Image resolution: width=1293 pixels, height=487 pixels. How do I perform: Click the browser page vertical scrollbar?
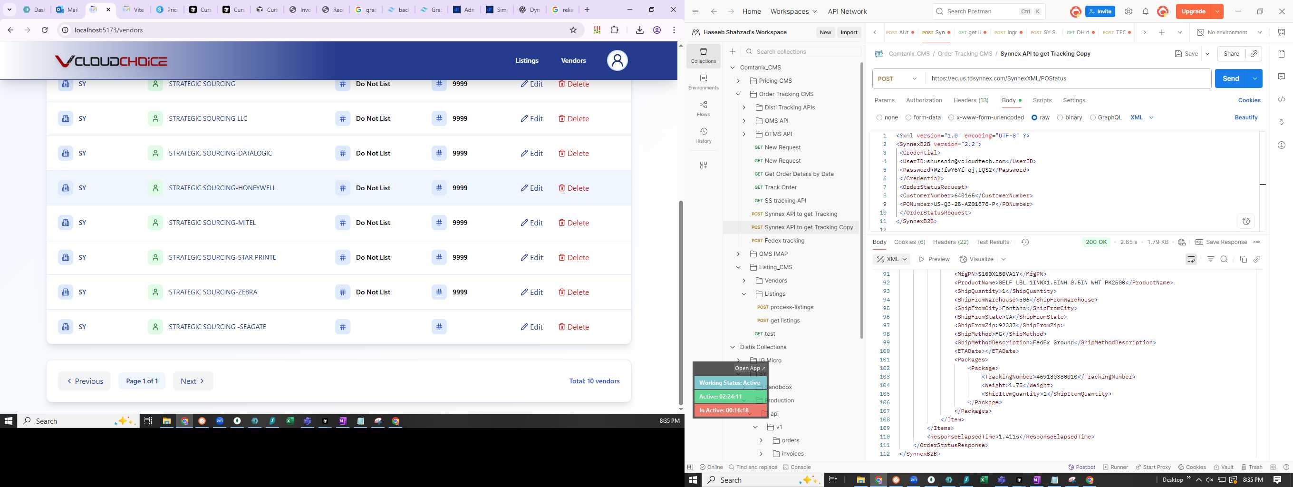(x=681, y=303)
